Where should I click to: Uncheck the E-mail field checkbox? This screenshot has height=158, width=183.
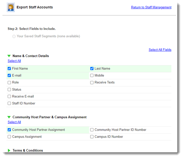tap(9, 76)
